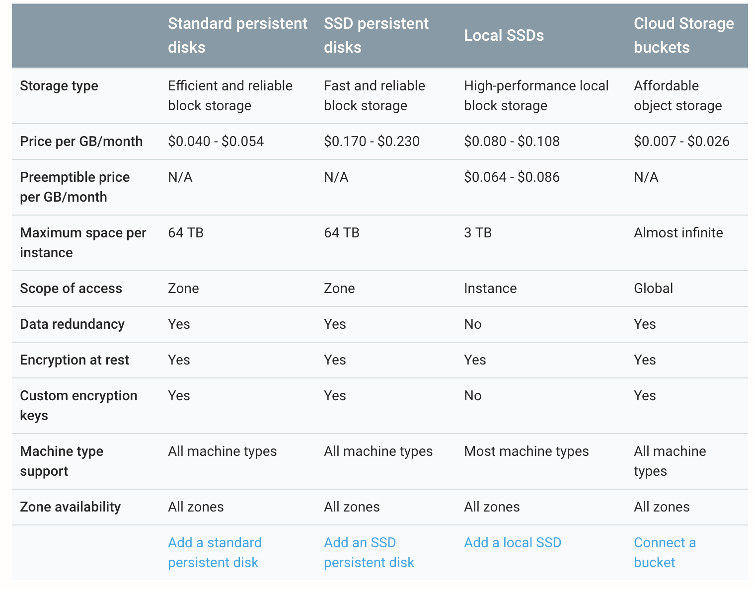The height and width of the screenshot is (589, 755).
Task: Select the Data redundancy row label
Action: [x=72, y=324]
